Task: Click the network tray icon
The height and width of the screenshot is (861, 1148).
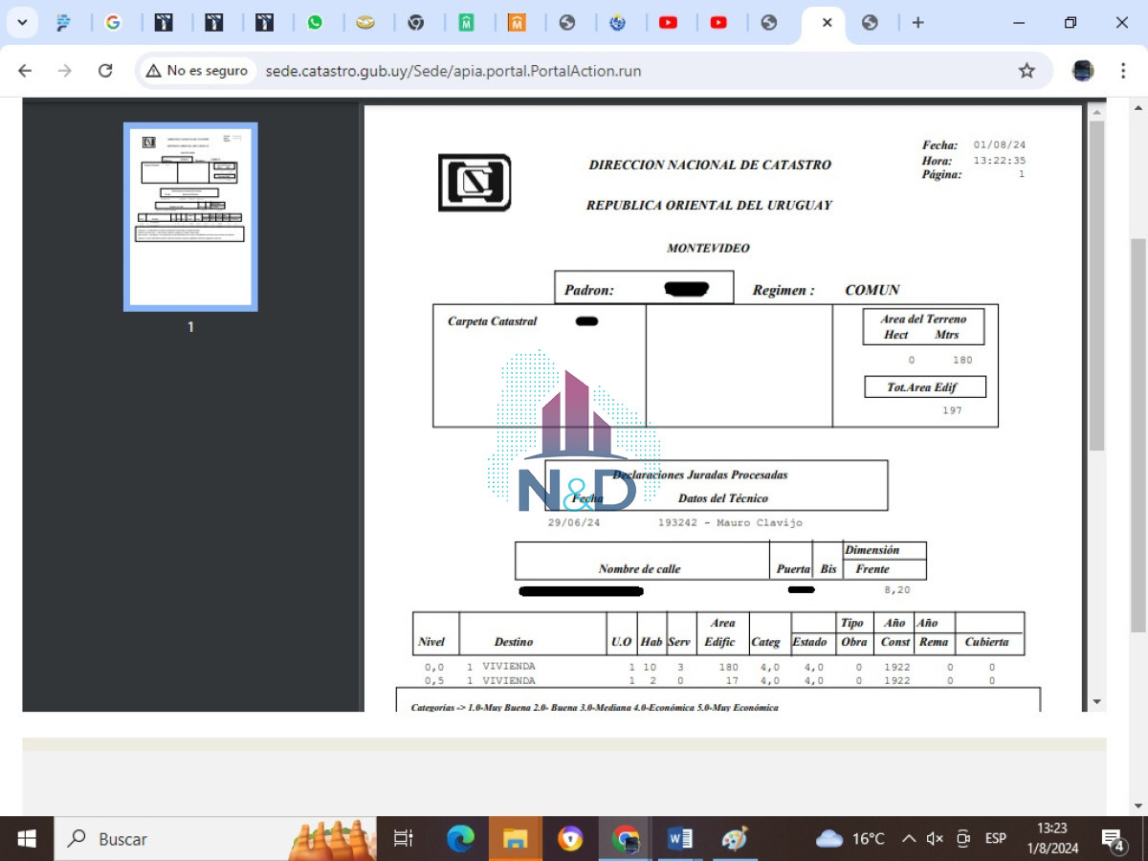Action: tap(963, 839)
